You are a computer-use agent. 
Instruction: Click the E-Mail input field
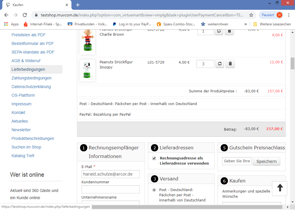[x=110, y=174]
